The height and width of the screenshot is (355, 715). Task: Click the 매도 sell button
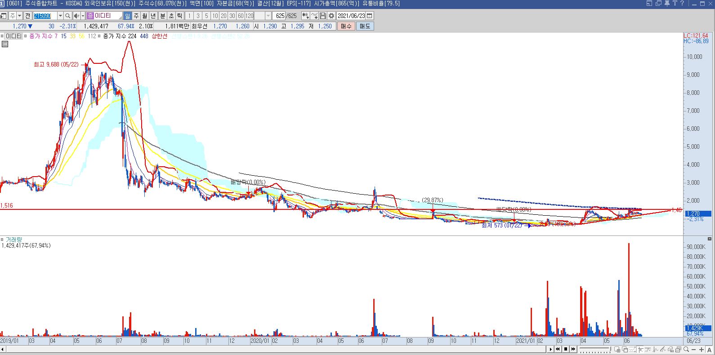(365, 26)
